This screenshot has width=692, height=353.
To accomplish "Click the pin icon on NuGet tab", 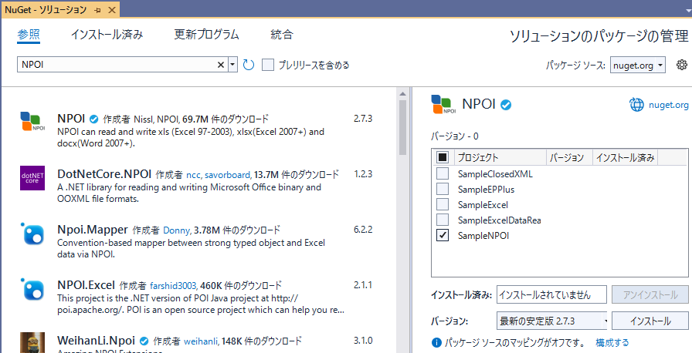I will (97, 10).
